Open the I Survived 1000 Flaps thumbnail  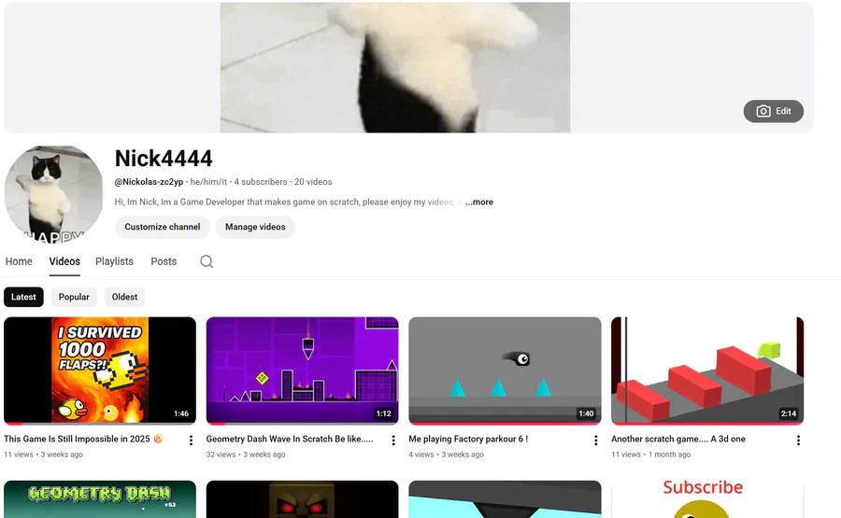pos(100,371)
